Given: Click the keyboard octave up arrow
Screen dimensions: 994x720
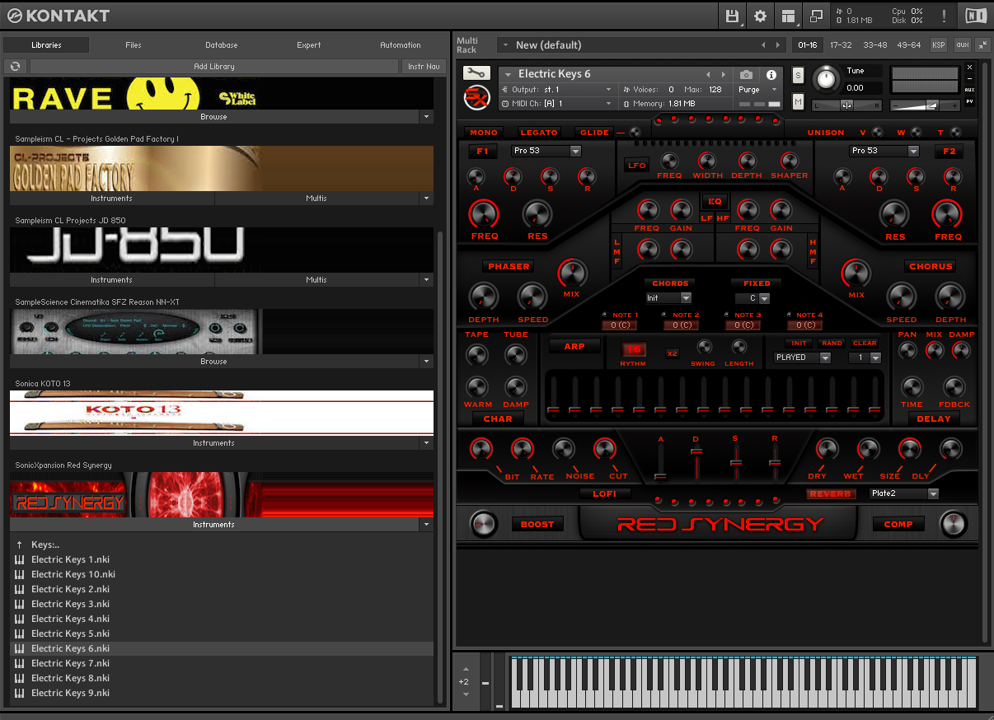Looking at the screenshot, I should pyautogui.click(x=467, y=669).
